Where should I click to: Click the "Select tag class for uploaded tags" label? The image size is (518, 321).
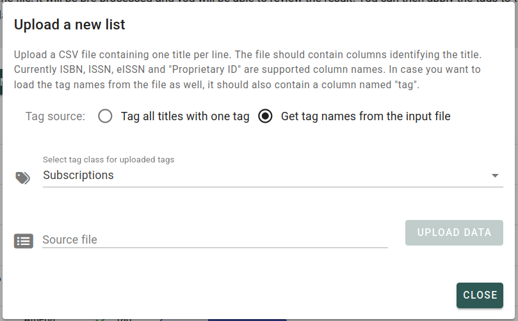108,160
